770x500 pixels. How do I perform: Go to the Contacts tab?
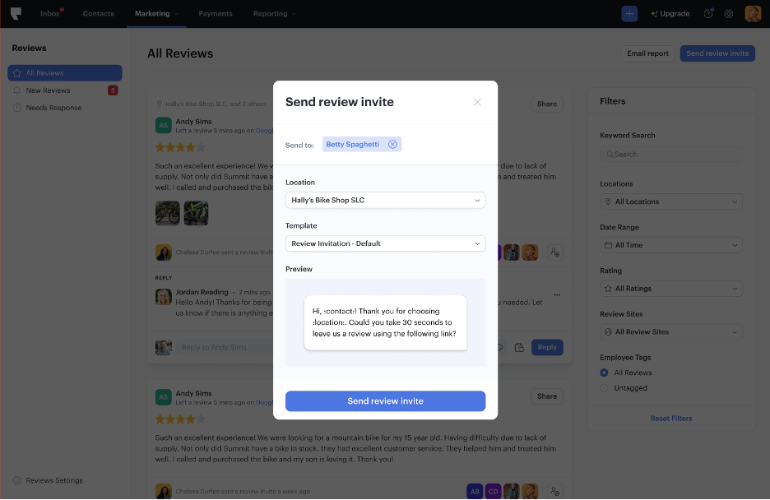click(98, 14)
